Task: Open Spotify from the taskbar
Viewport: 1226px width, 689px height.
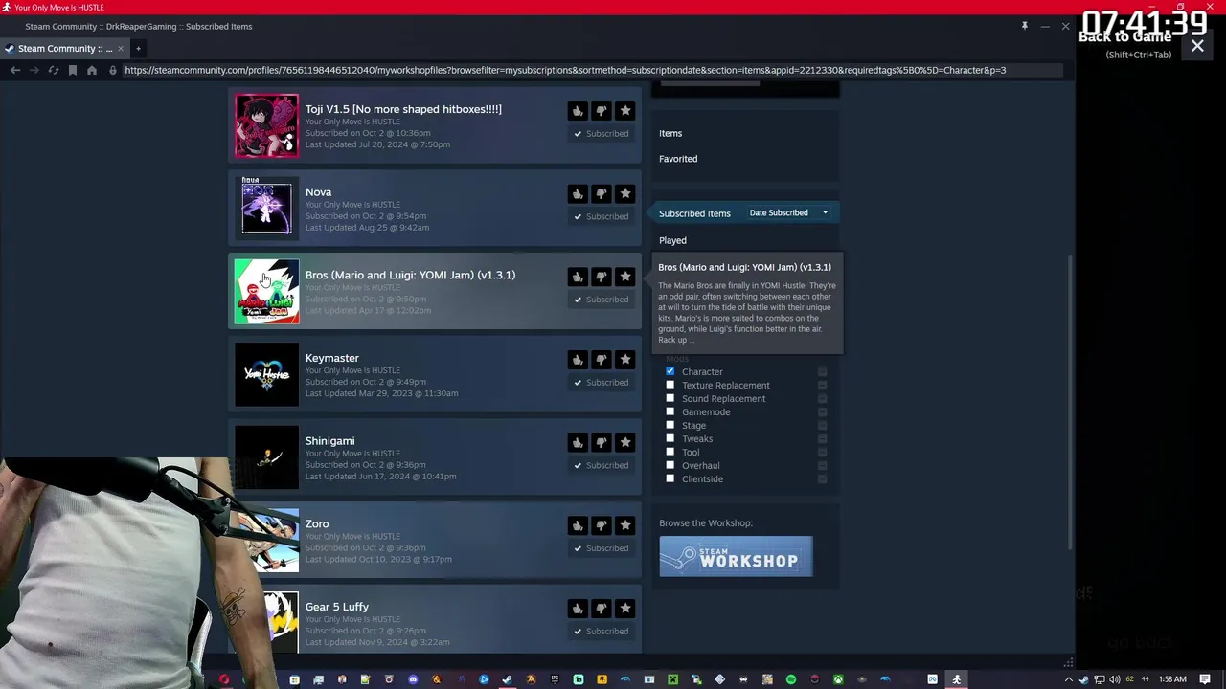Action: [x=791, y=679]
